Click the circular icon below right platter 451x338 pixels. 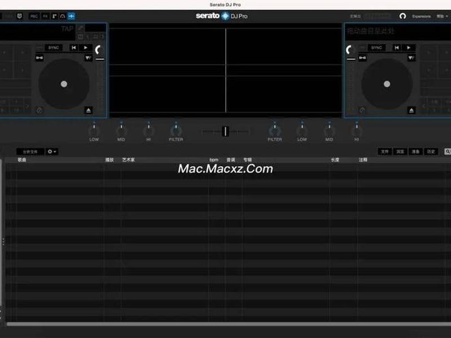pyautogui.click(x=362, y=110)
